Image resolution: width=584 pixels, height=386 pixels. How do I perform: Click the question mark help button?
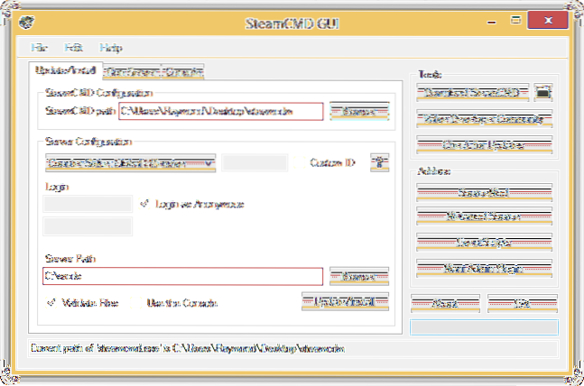point(379,162)
